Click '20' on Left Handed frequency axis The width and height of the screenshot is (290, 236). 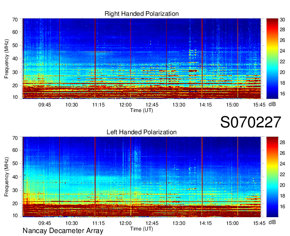[15, 204]
